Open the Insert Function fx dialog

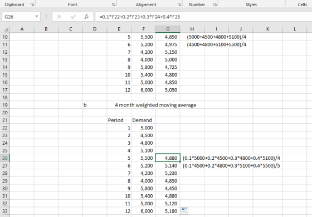(x=86, y=17)
